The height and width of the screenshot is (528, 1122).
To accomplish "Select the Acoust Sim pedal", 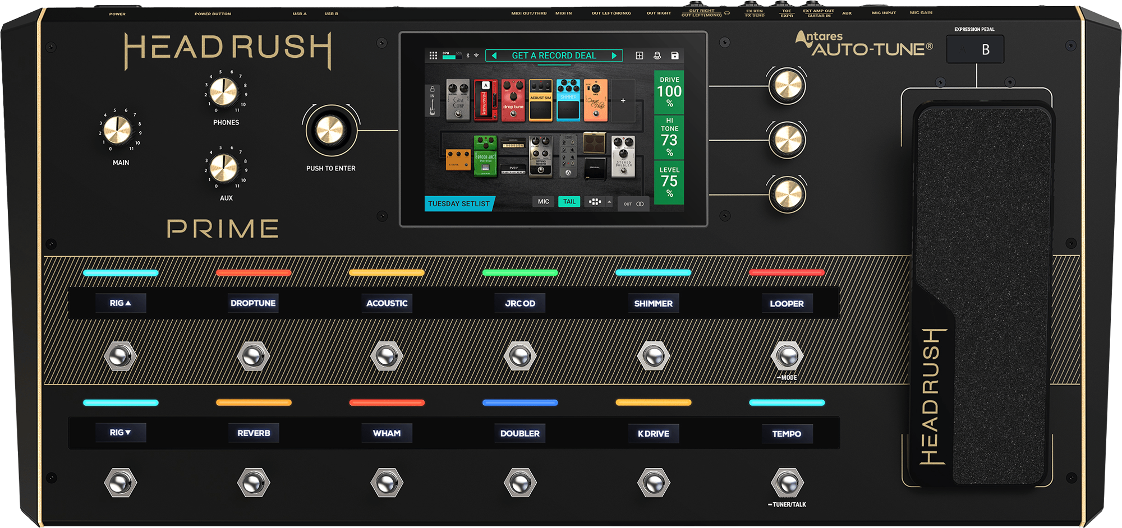I will point(541,100).
